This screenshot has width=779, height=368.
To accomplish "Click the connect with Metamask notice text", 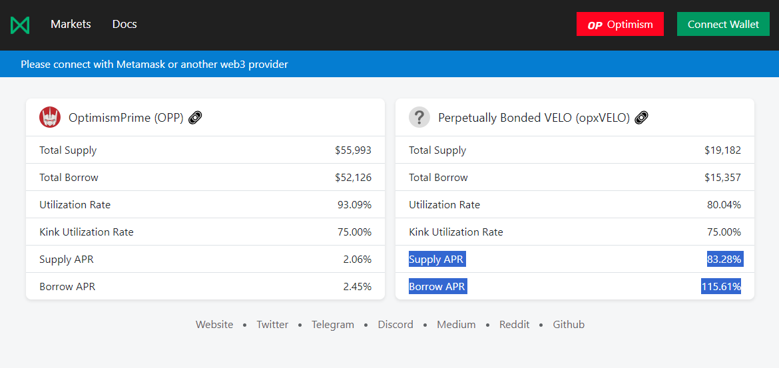I will tap(154, 64).
